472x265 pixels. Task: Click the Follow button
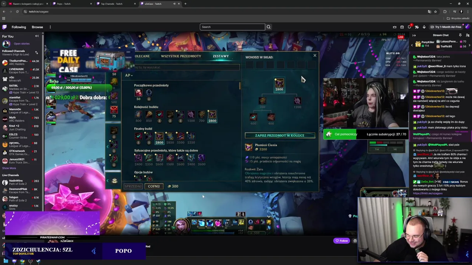pos(341,241)
